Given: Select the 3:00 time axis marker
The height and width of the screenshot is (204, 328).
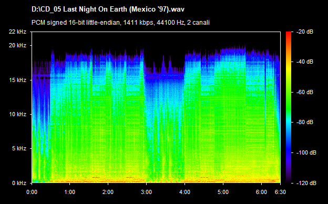Looking at the screenshot, I should (146, 192).
